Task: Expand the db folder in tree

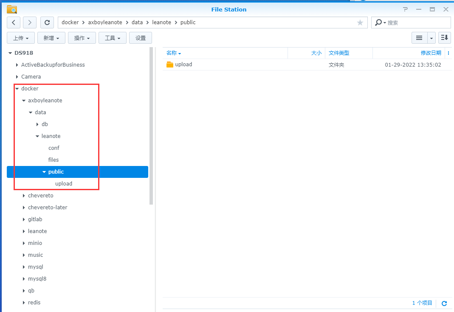Action: [x=37, y=124]
